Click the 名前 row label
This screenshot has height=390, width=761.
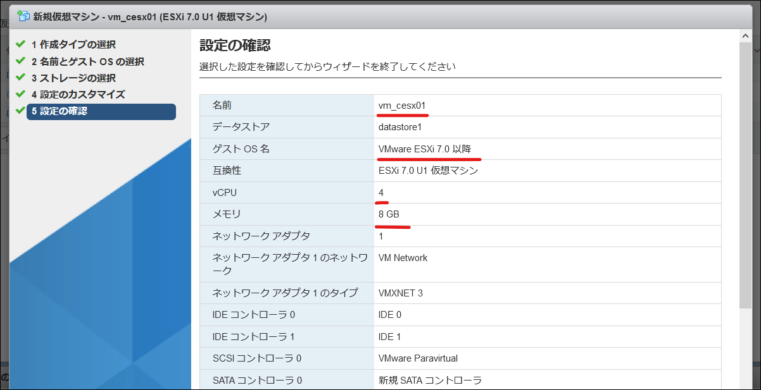point(222,106)
